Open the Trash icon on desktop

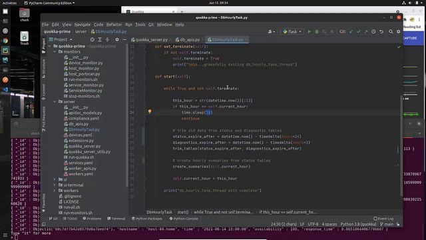click(24, 38)
